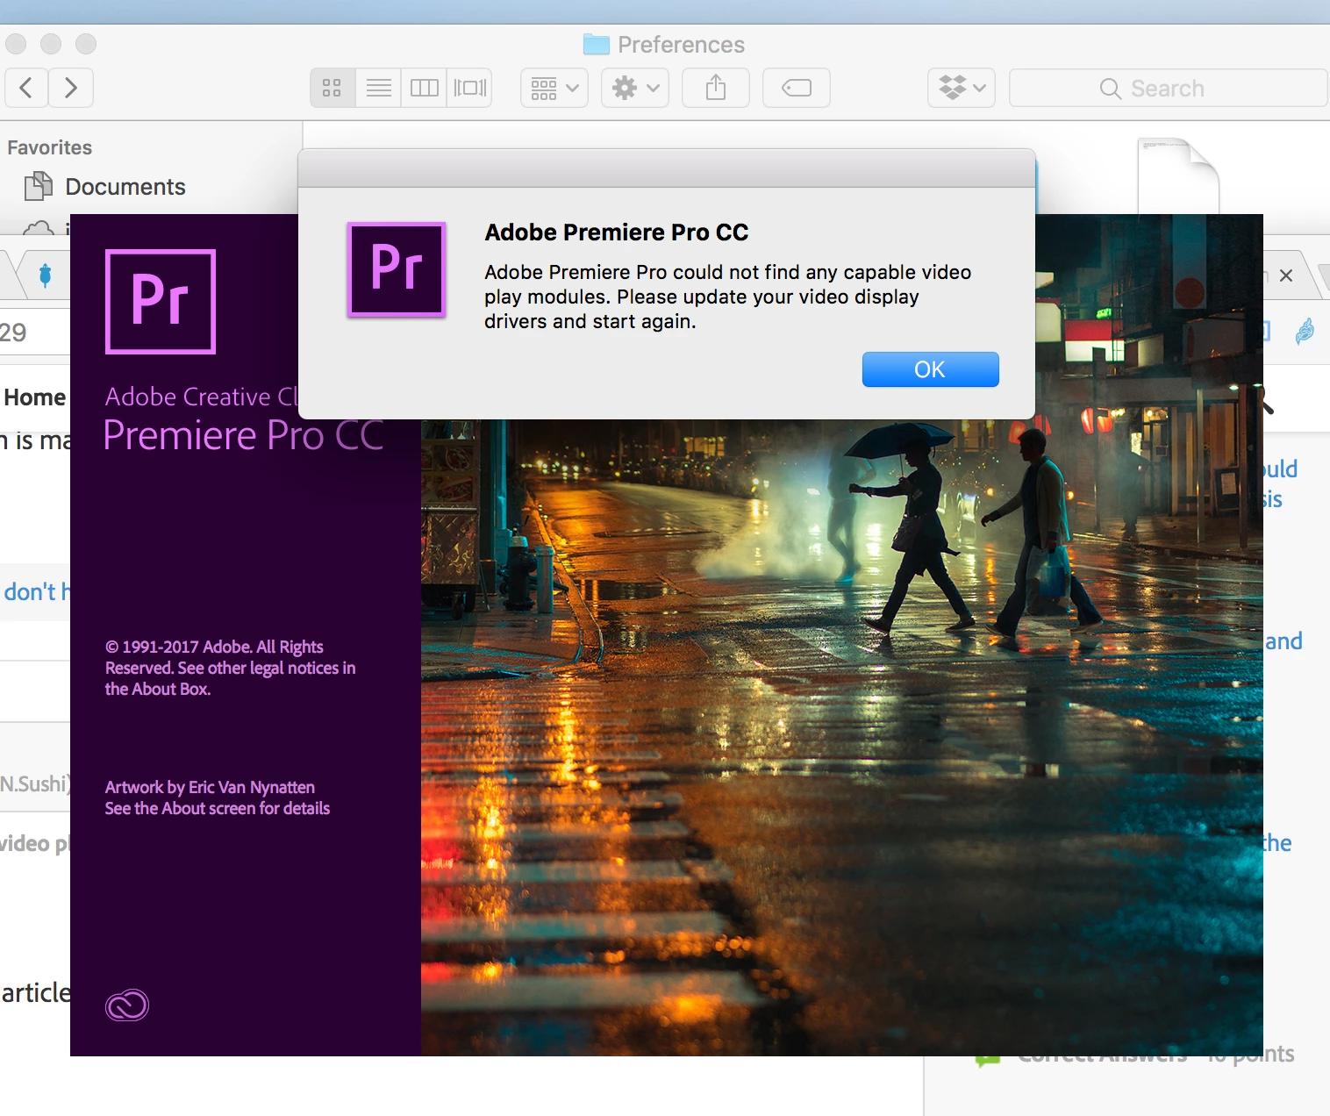Image resolution: width=1330 pixels, height=1116 pixels.
Task: Select the document file icon in Finder
Action: point(1178,175)
